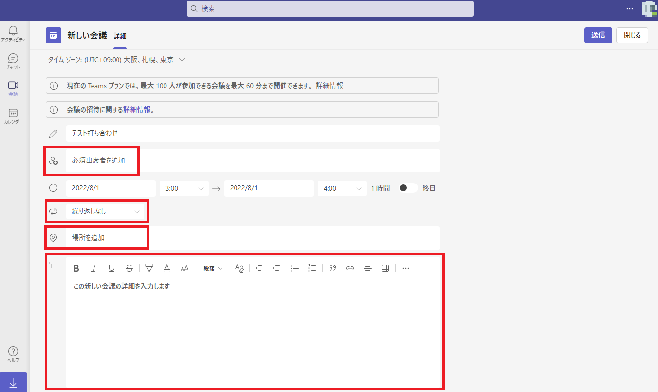Open the font color picker
This screenshot has height=392, width=658.
(x=167, y=268)
